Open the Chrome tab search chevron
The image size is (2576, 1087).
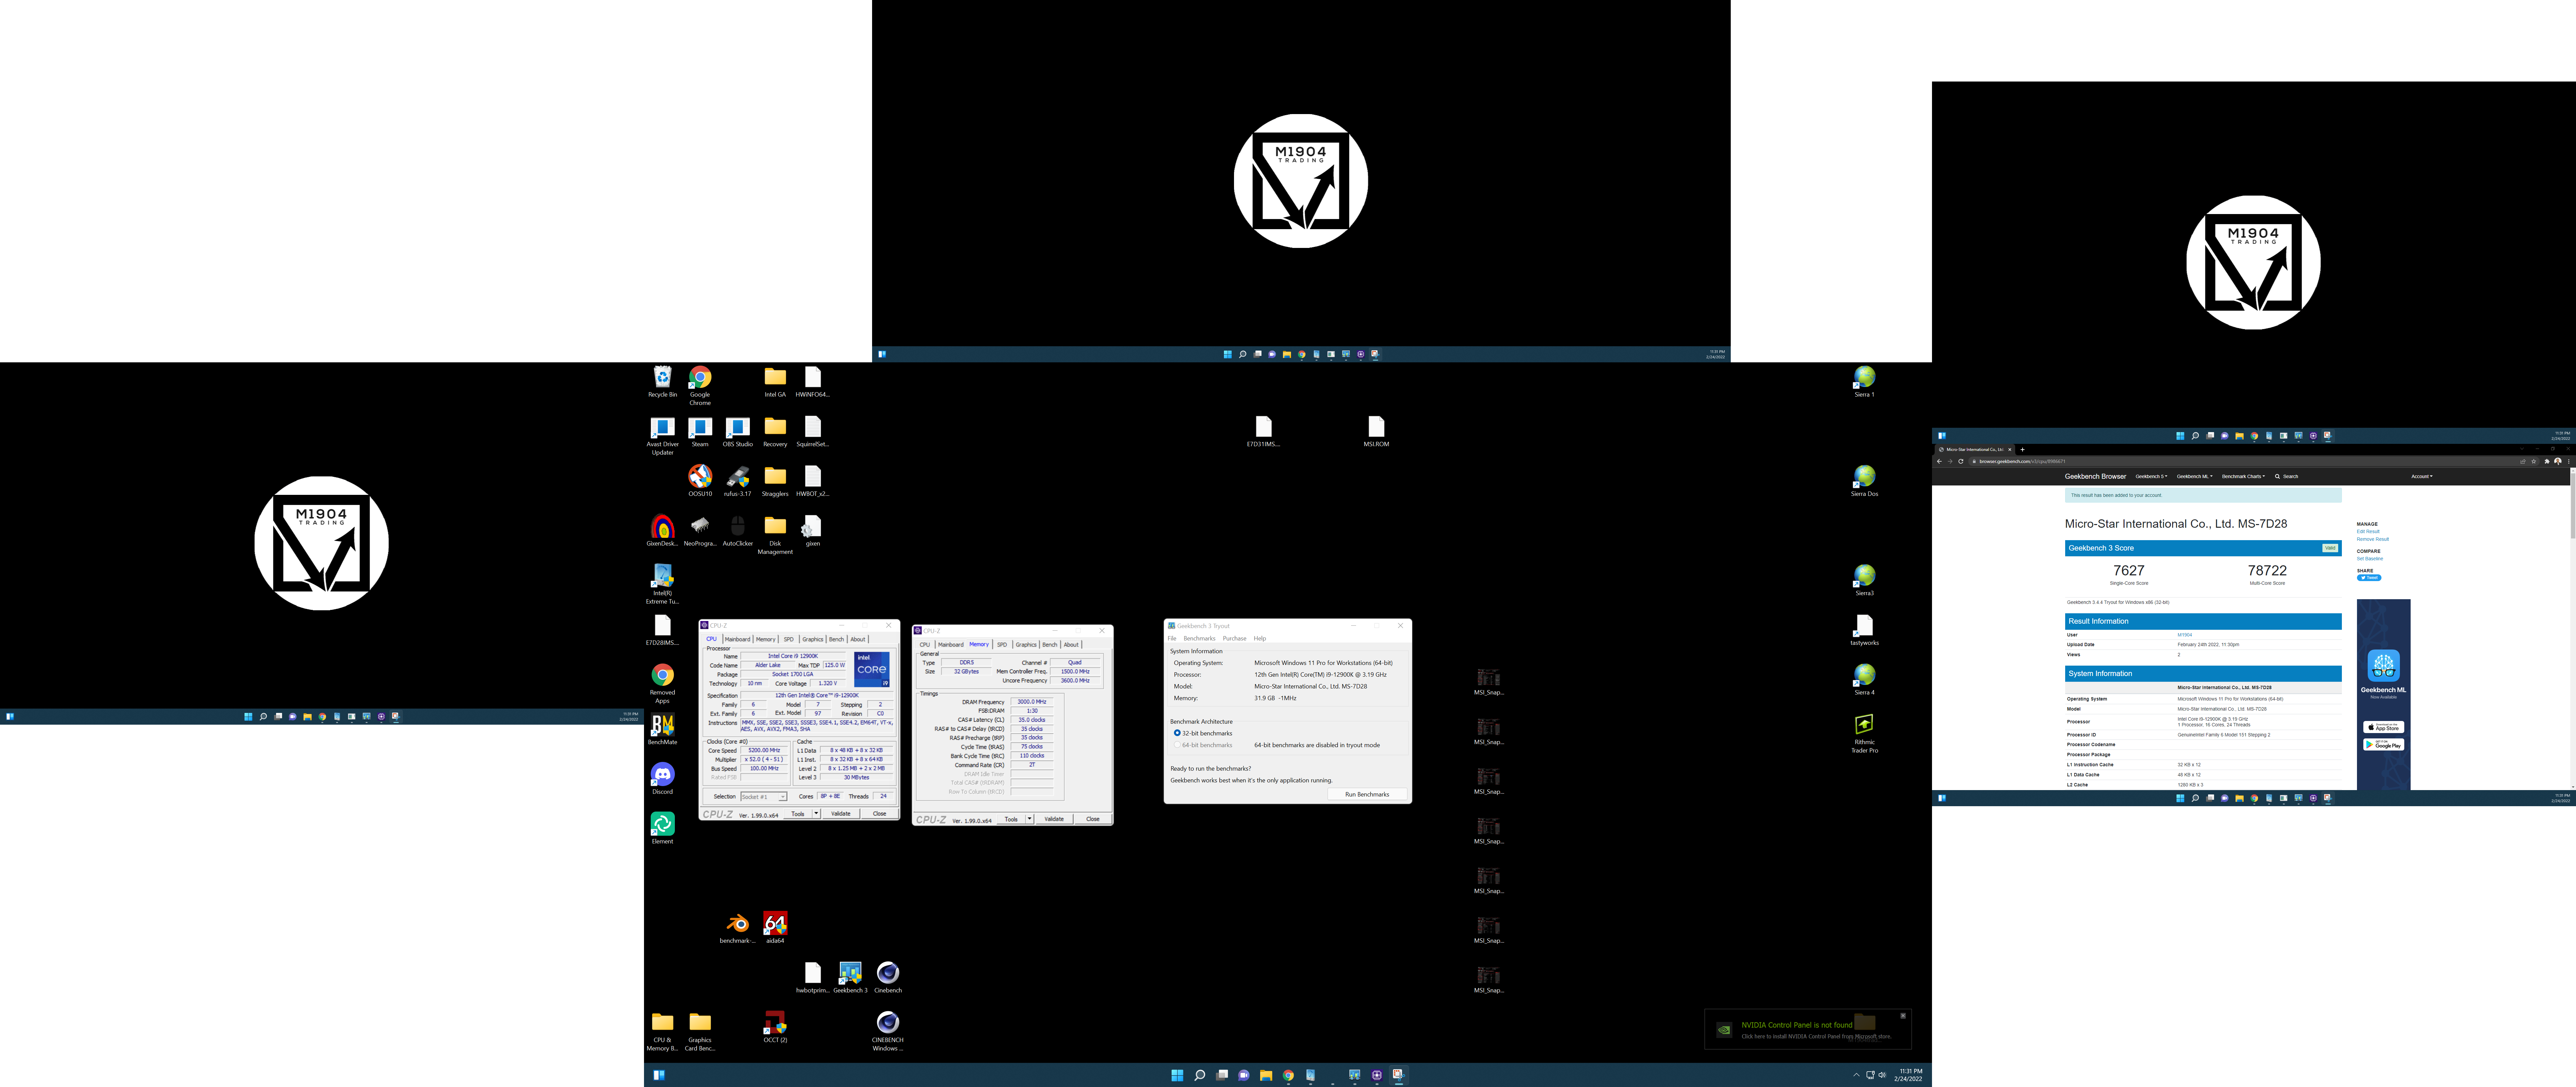click(x=2522, y=449)
